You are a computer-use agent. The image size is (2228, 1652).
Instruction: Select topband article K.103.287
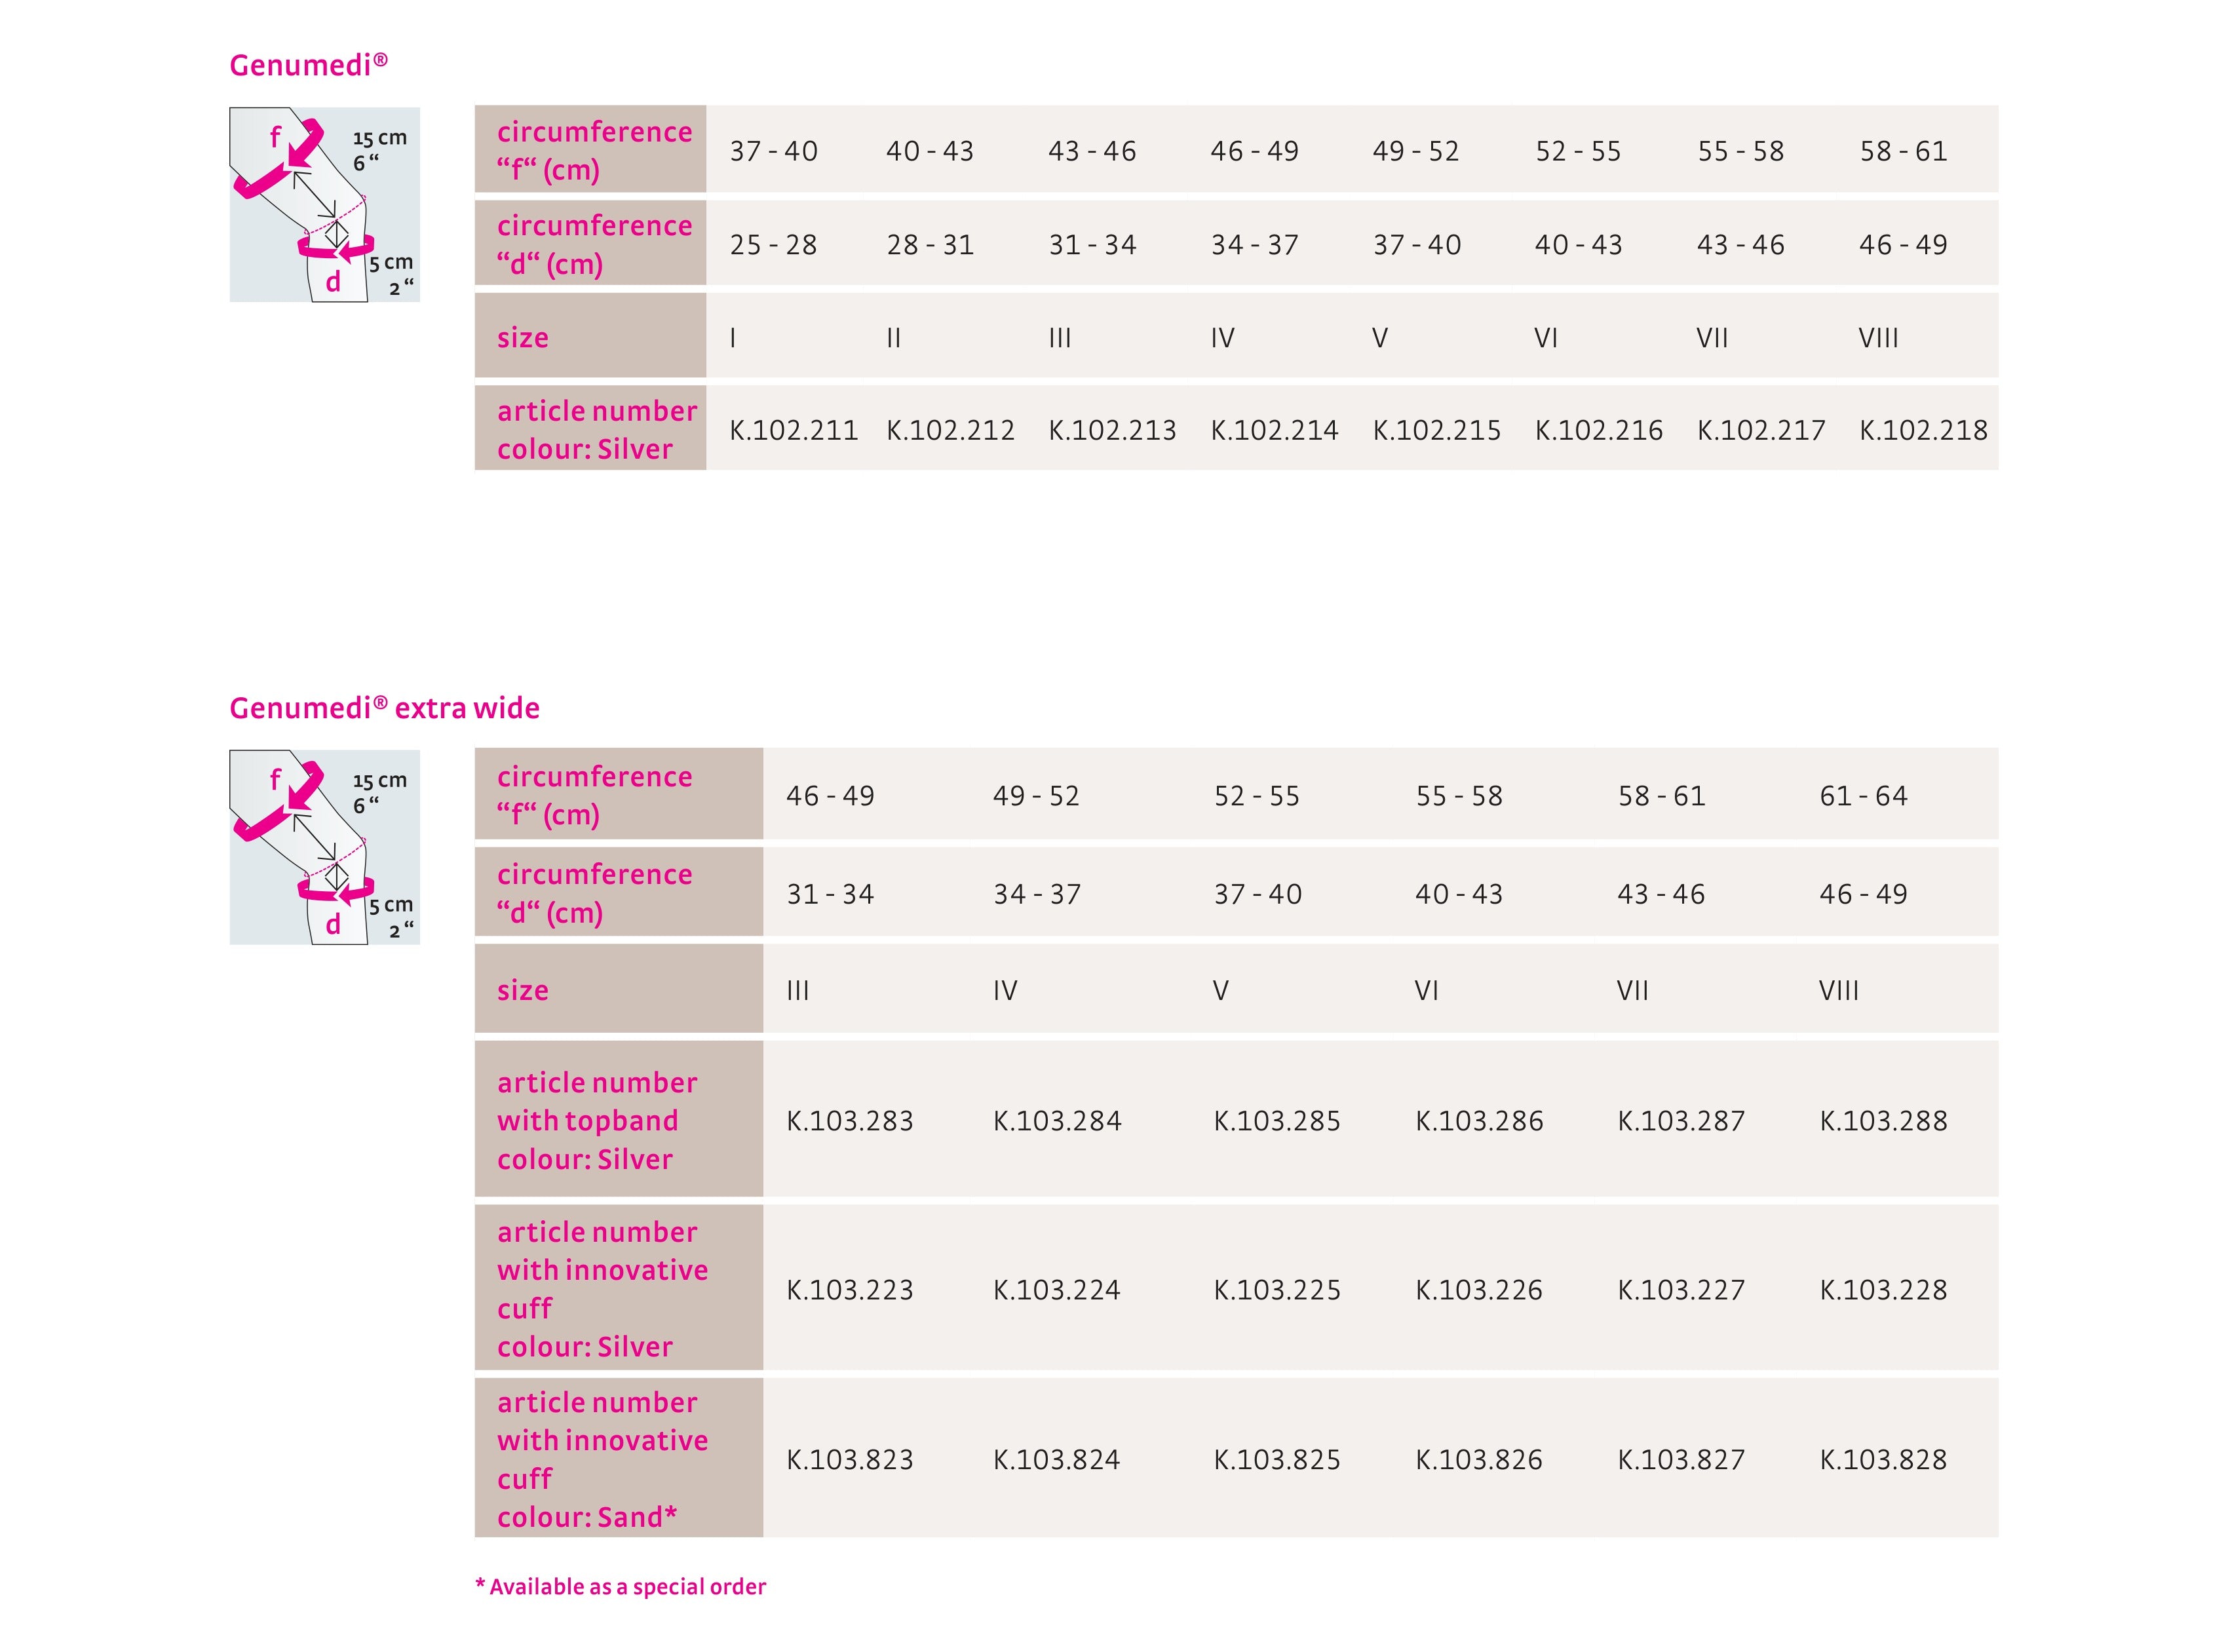pyautogui.click(x=1681, y=1121)
